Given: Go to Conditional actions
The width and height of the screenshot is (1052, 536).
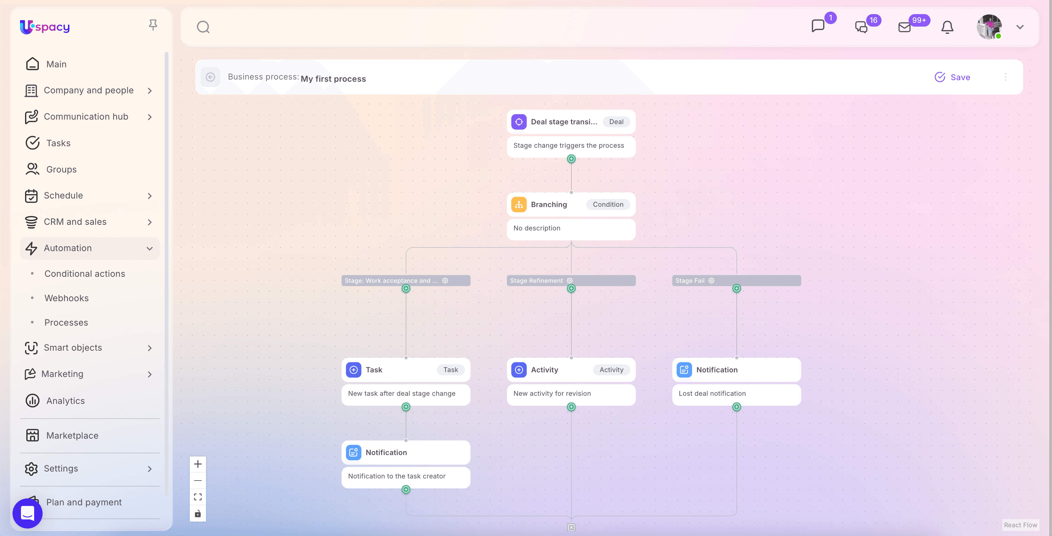Looking at the screenshot, I should [85, 274].
